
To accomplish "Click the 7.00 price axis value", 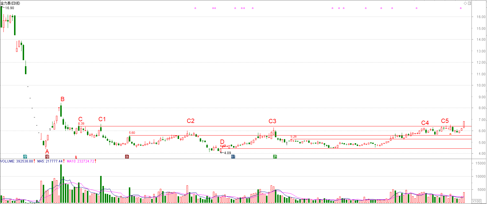I will [x=482, y=120].
